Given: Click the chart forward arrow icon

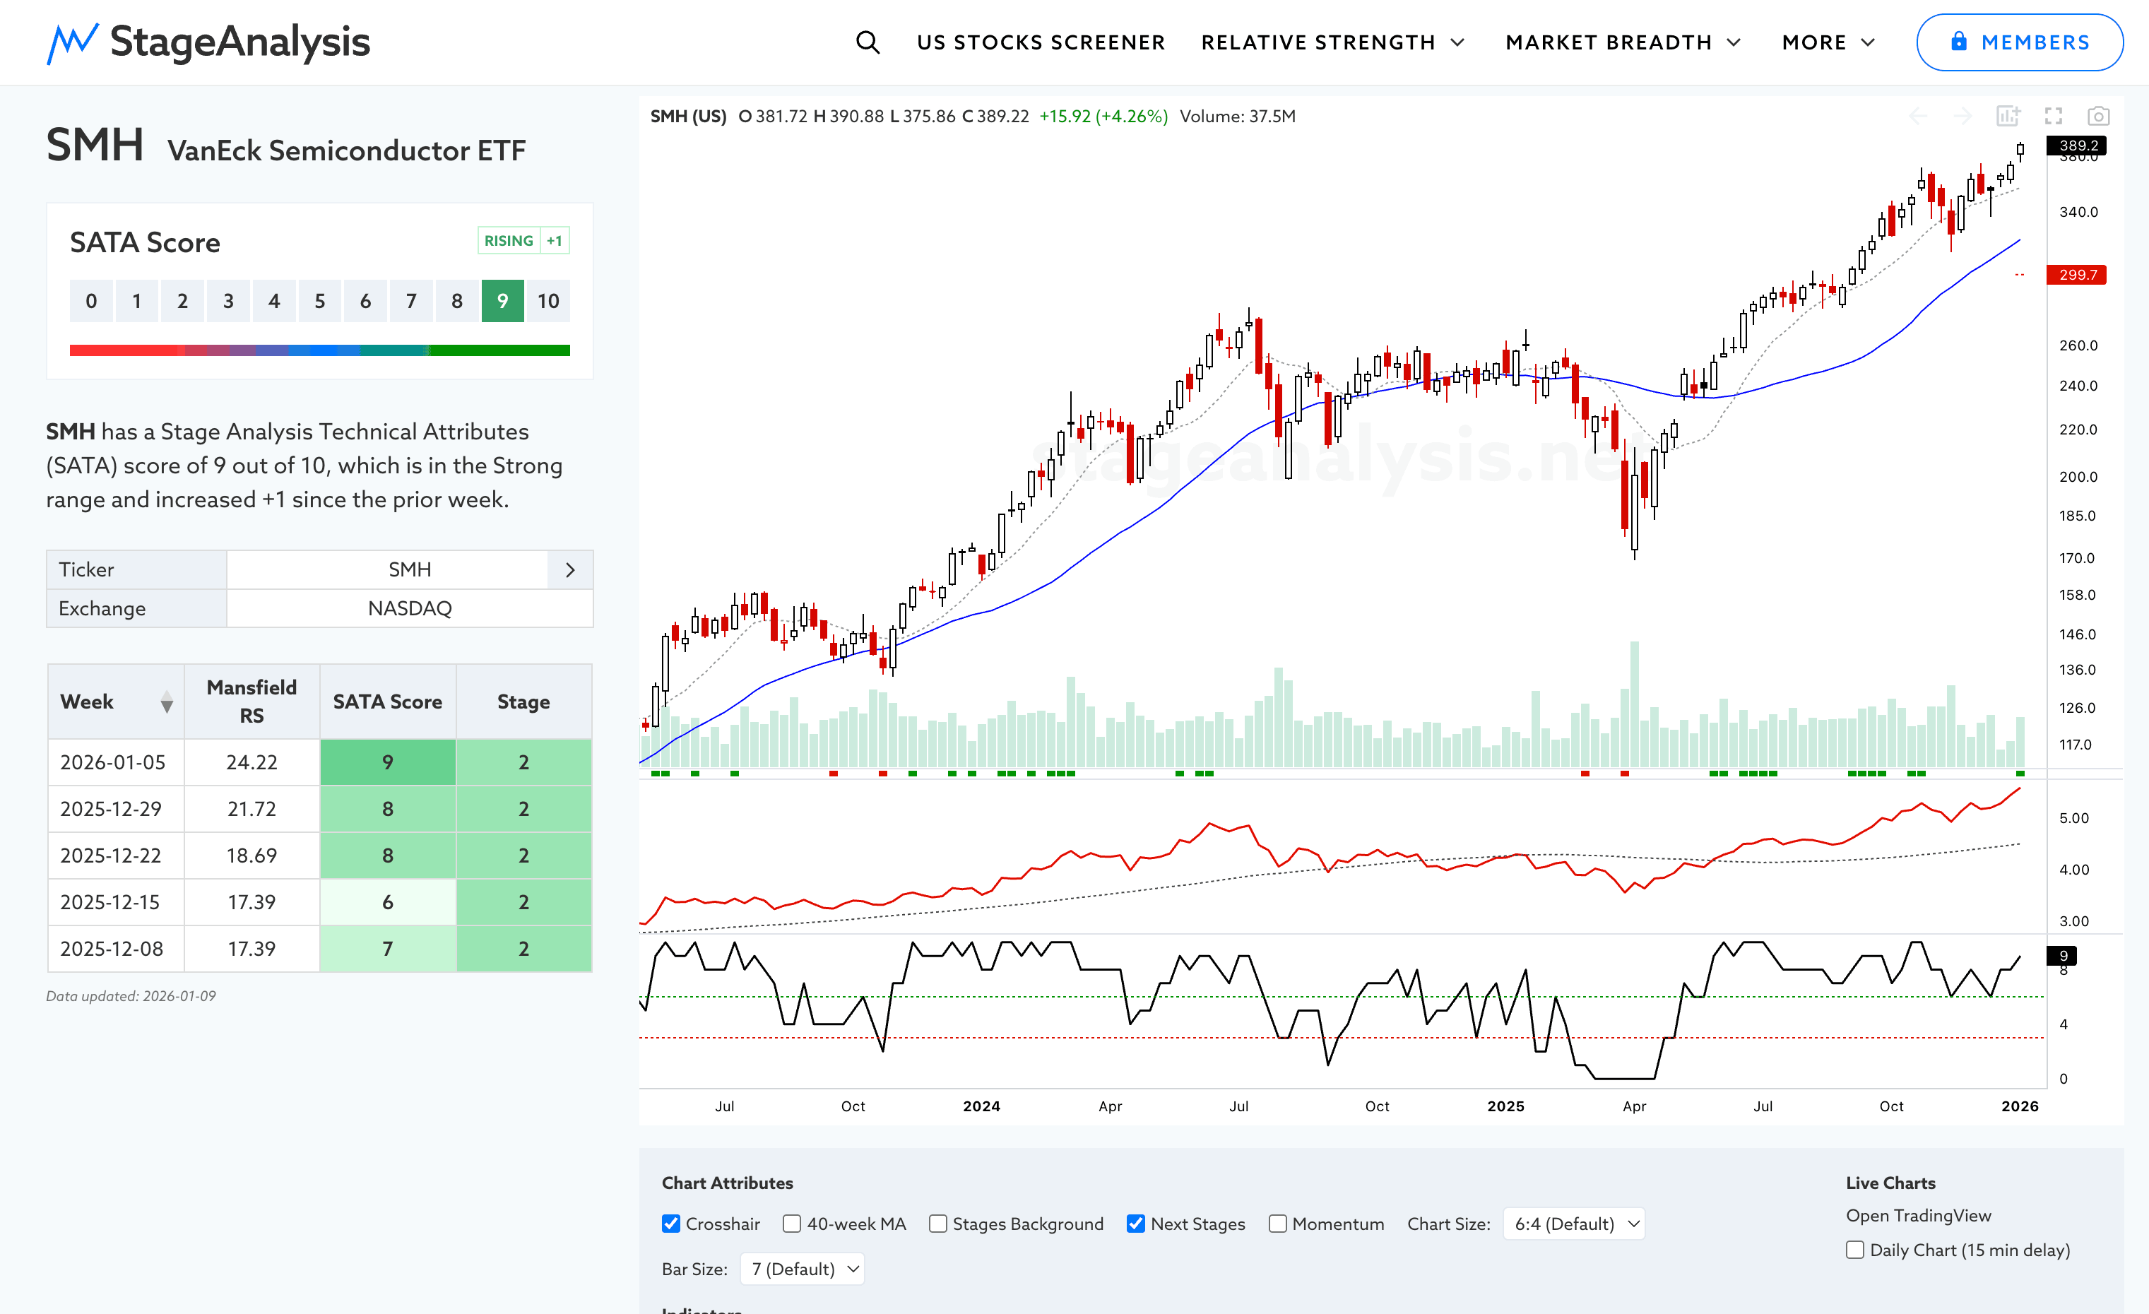Looking at the screenshot, I should 1962,116.
